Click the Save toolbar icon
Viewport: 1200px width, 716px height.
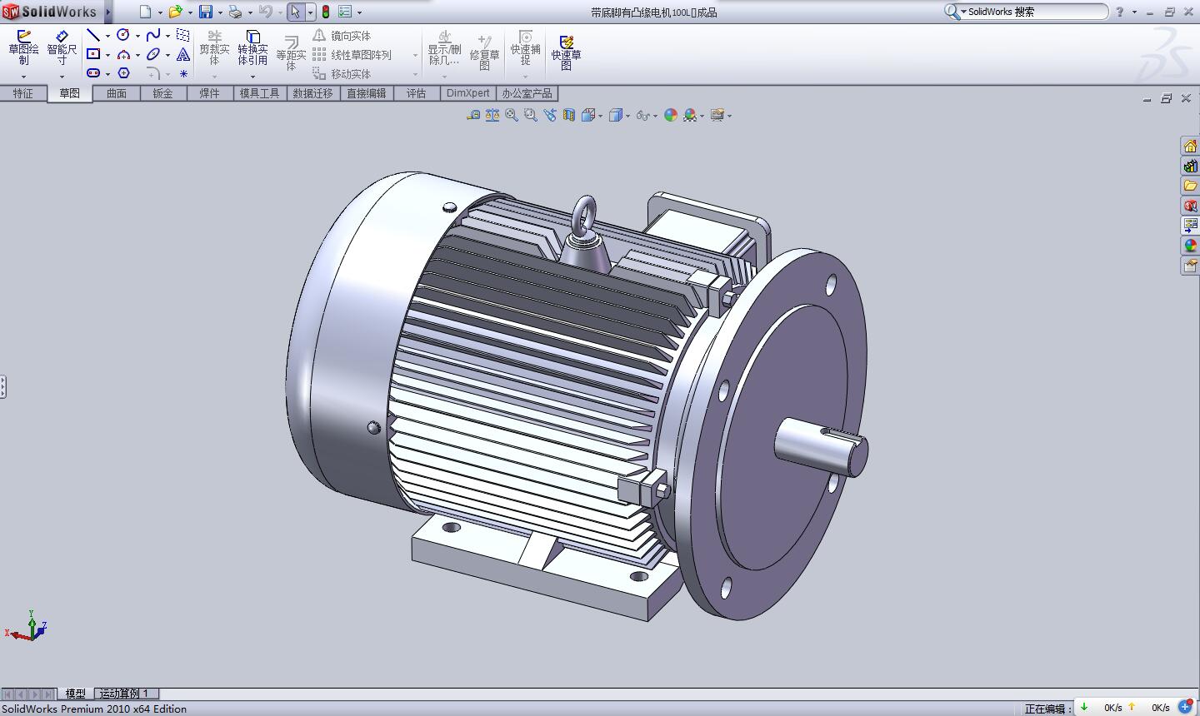[x=206, y=12]
